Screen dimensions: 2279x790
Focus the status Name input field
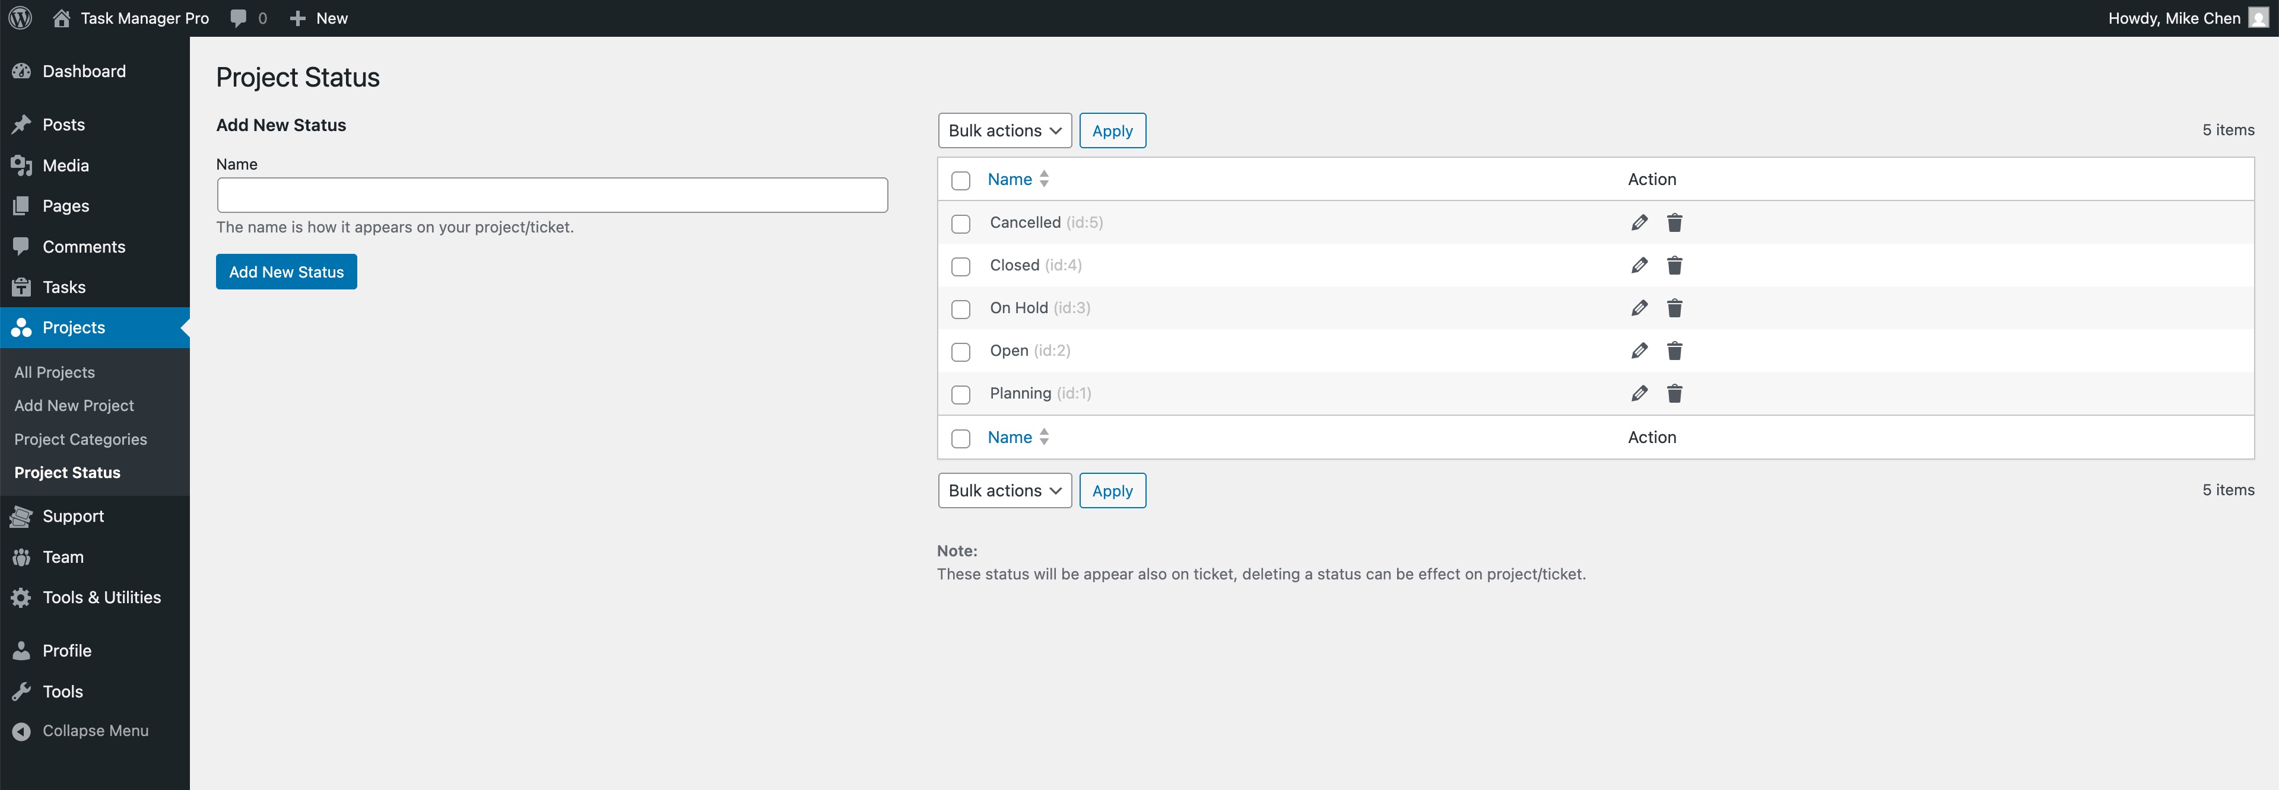[552, 195]
